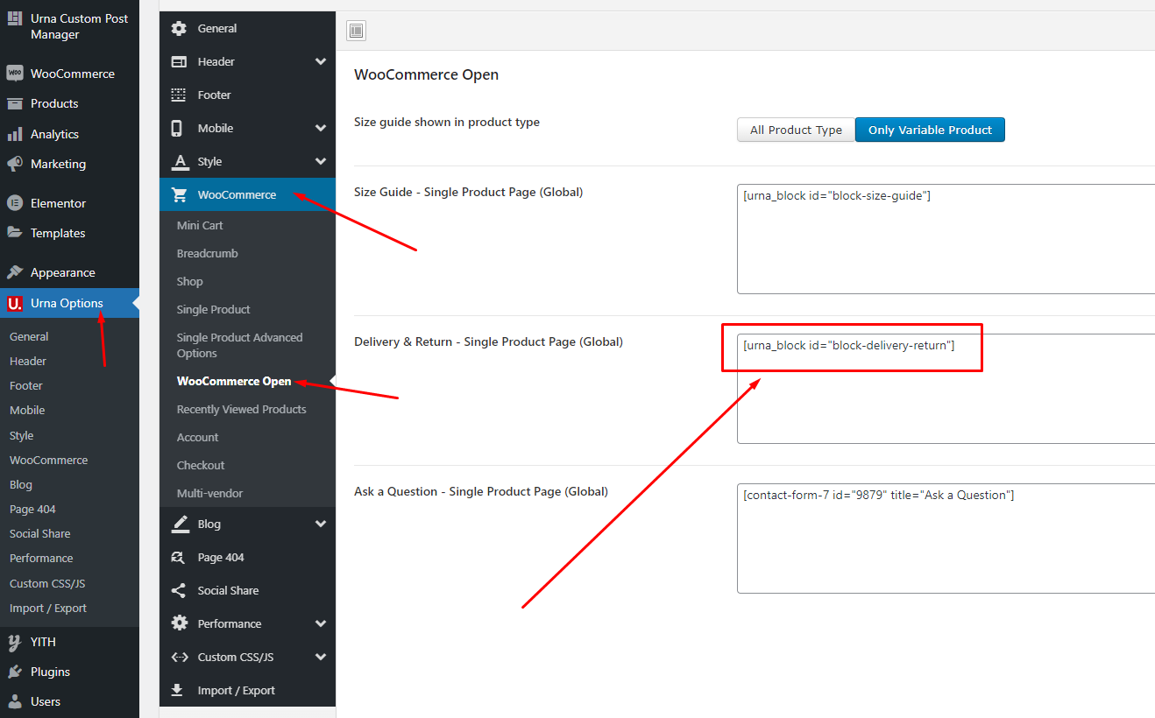Screen dimensions: 1155x718
Task: Select All Product Type option
Action: [x=796, y=130]
